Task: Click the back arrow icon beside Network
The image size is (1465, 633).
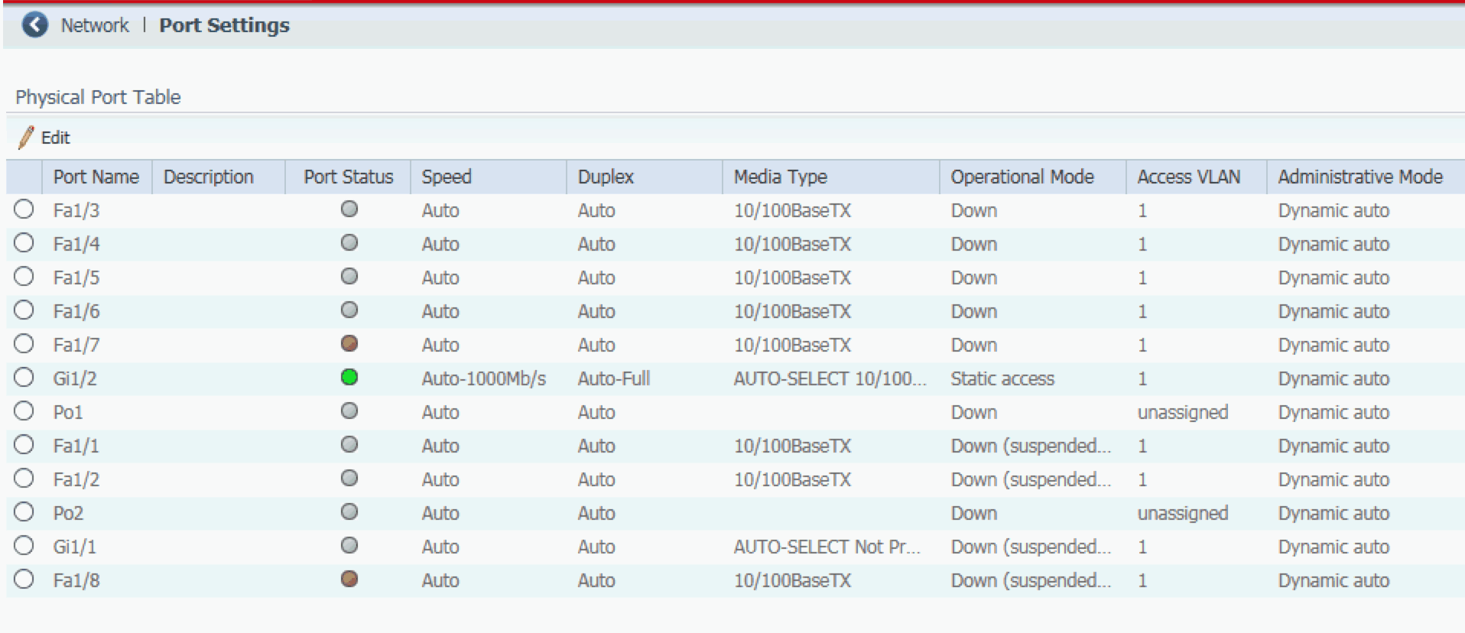Action: (x=34, y=25)
